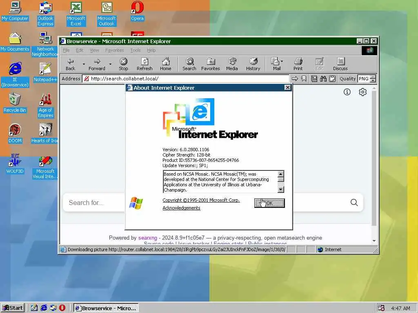Open the Microsoft Outlook desktop icon
The width and height of the screenshot is (418, 313).
(107, 14)
